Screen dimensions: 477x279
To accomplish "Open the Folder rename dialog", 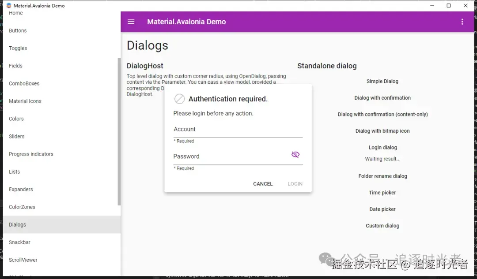I will [x=382, y=176].
